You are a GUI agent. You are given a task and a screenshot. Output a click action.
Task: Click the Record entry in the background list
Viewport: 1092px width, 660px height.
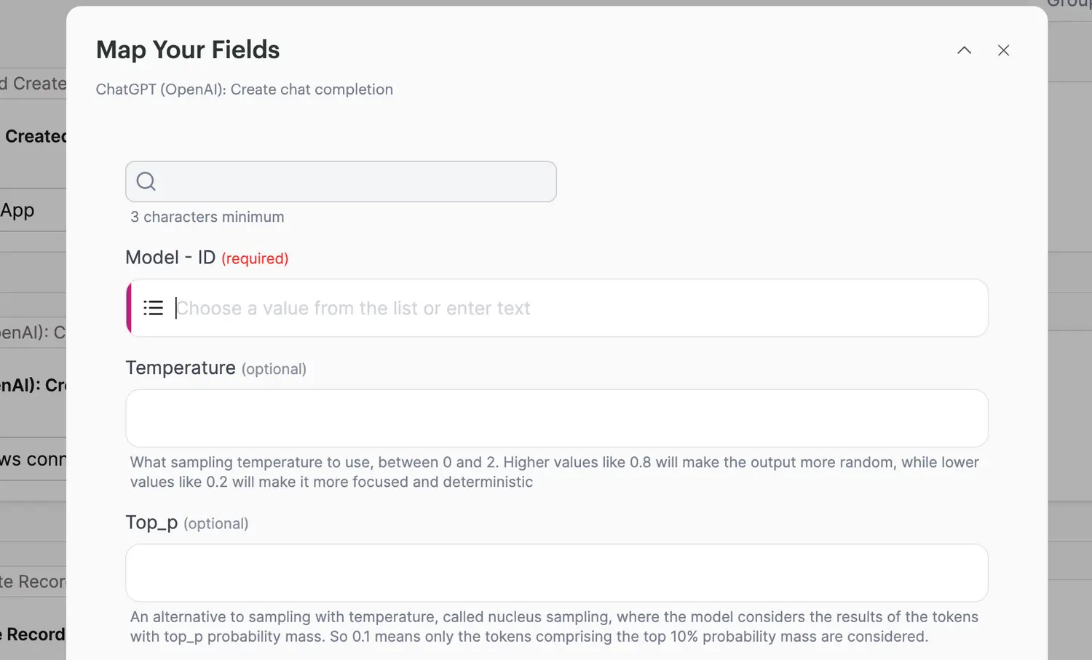coord(33,634)
